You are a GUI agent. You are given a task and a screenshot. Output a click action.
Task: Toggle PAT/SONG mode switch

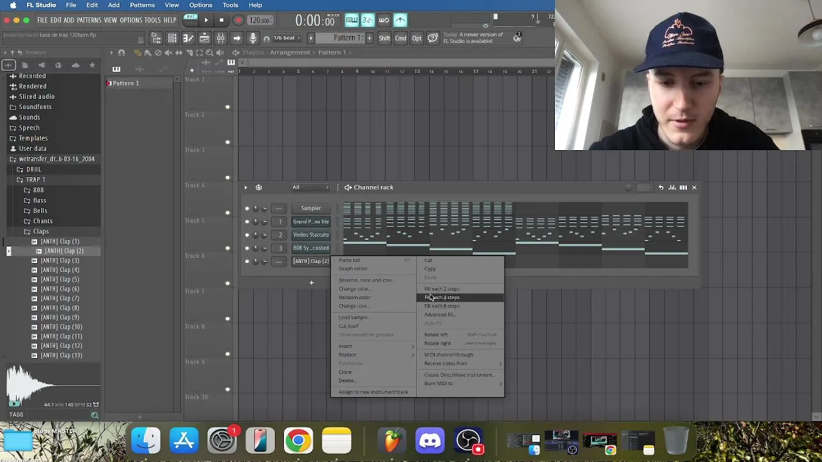pyautogui.click(x=191, y=21)
